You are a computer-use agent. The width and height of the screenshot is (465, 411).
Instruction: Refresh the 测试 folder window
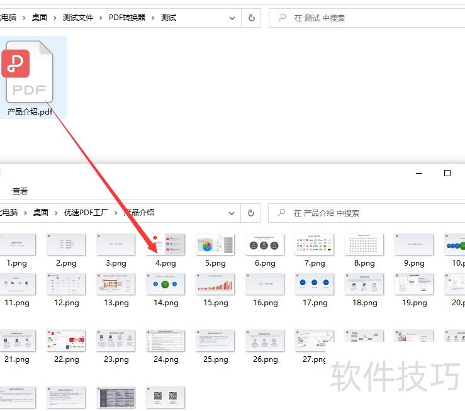251,18
